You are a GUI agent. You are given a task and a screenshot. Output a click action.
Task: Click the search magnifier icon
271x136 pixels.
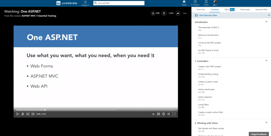coord(95,3)
